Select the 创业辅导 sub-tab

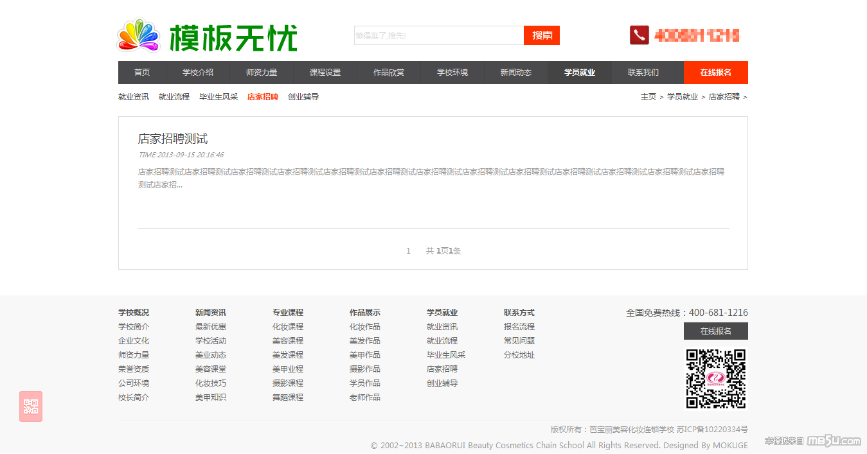[x=303, y=97]
